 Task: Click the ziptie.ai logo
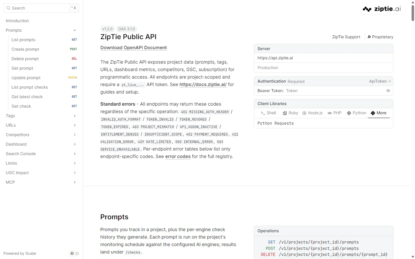click(382, 9)
